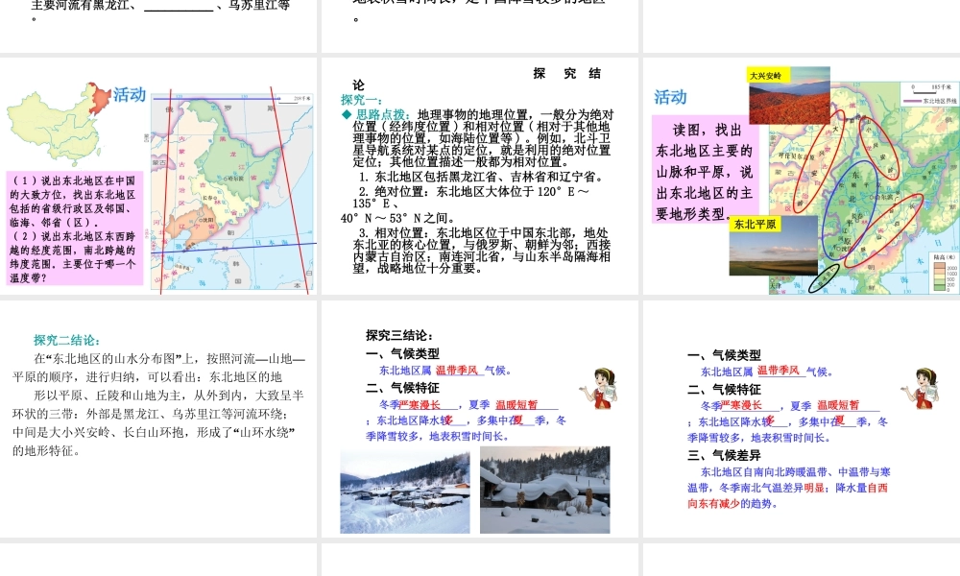Viewport: 960px width, 576px height.
Task: Click the text '乌苏里江等' in the top-left slide
Action: [258, 5]
